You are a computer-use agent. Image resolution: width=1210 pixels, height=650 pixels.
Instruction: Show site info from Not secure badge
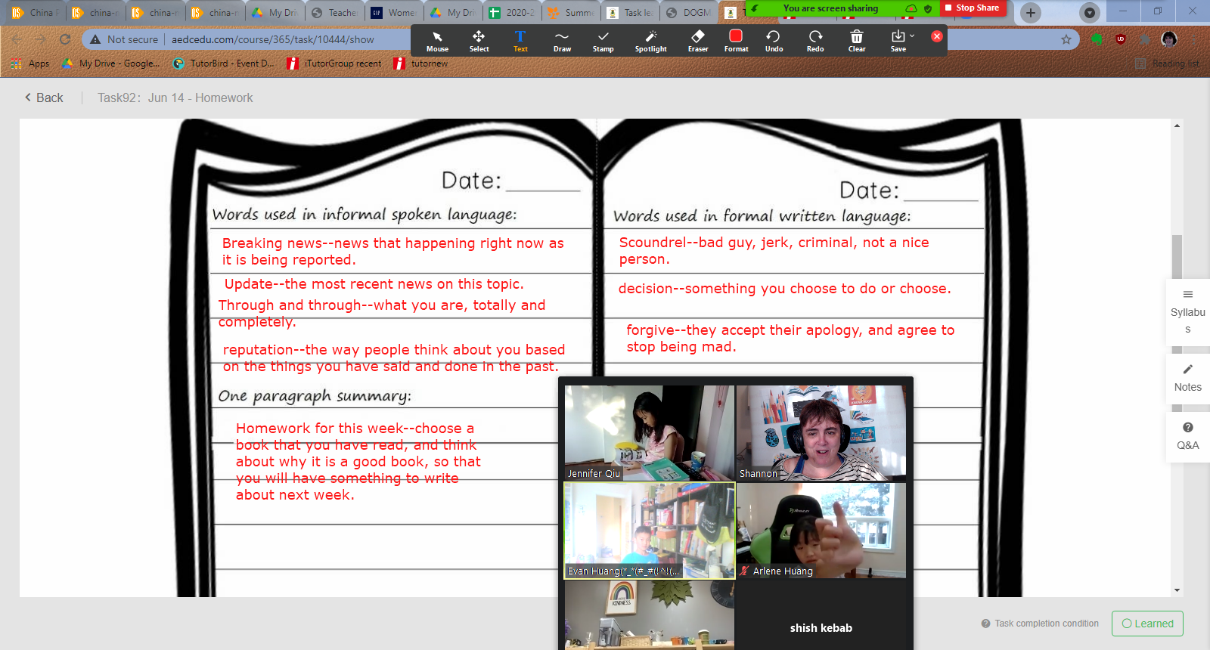(x=124, y=39)
